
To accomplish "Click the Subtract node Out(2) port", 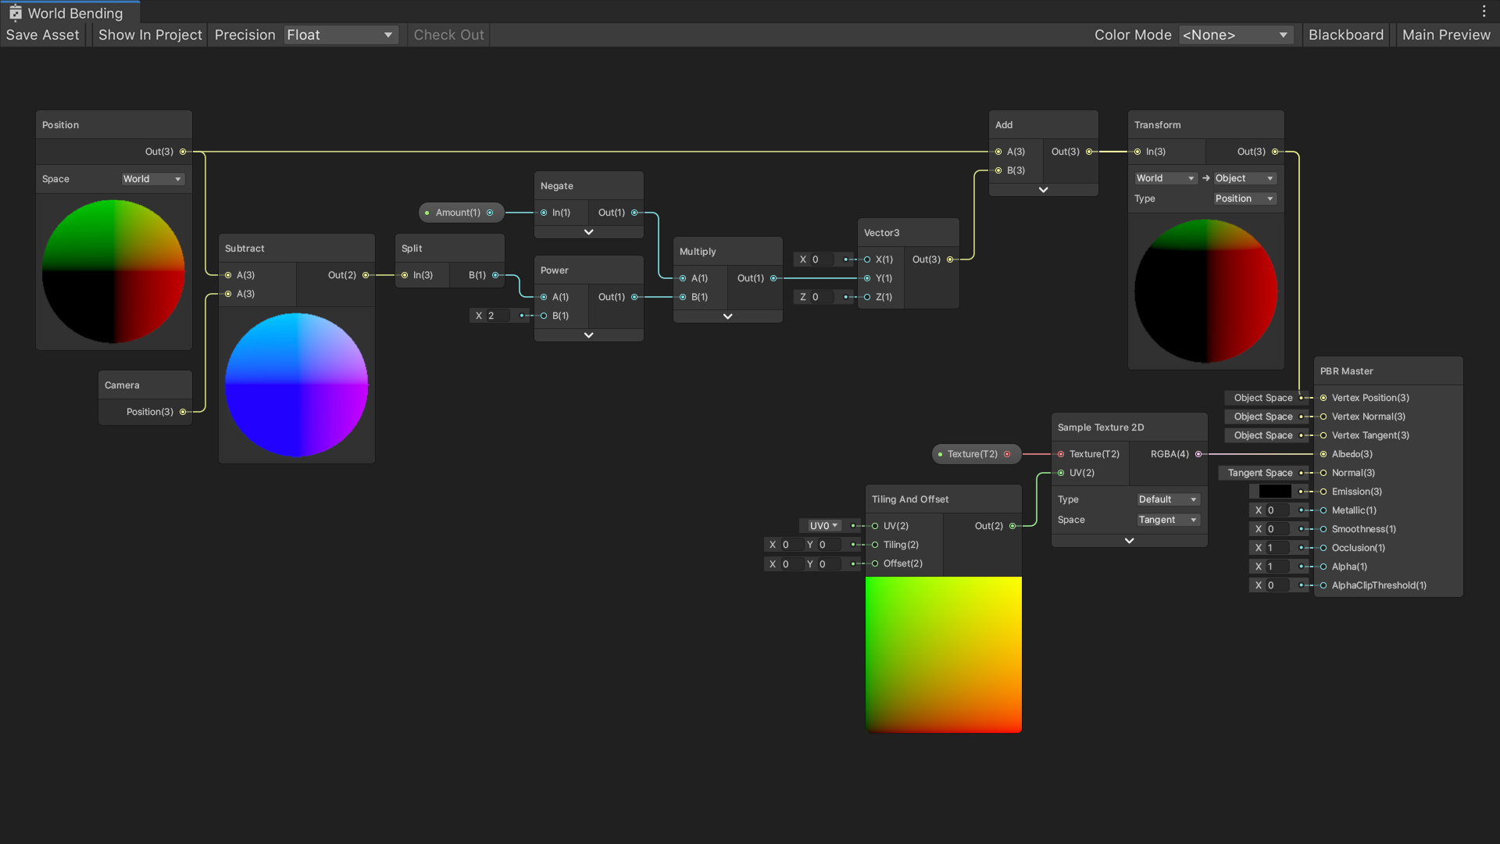I will (x=366, y=275).
